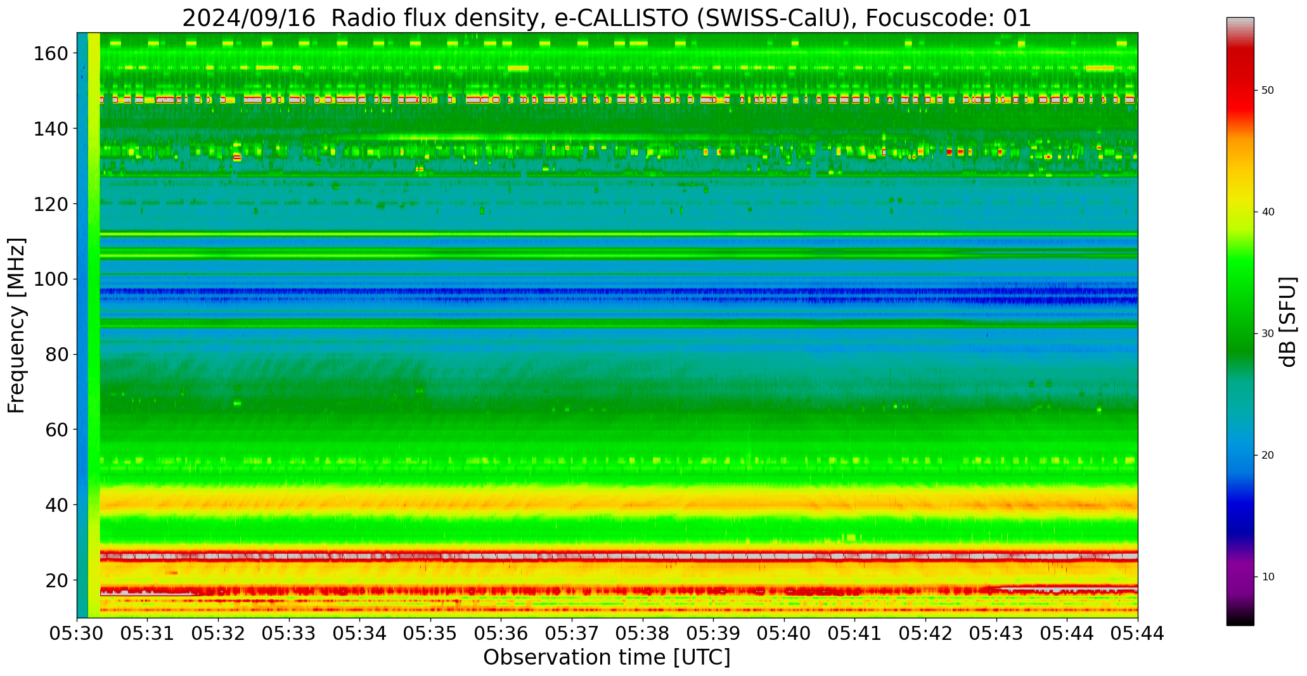Click the colorbar 20 tick label
Image resolution: width=1307 pixels, height=676 pixels.
(1268, 456)
